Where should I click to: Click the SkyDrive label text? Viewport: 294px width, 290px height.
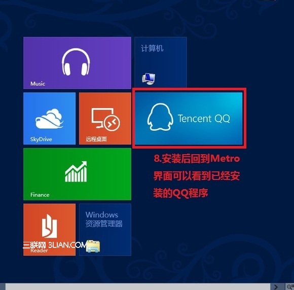(41, 139)
